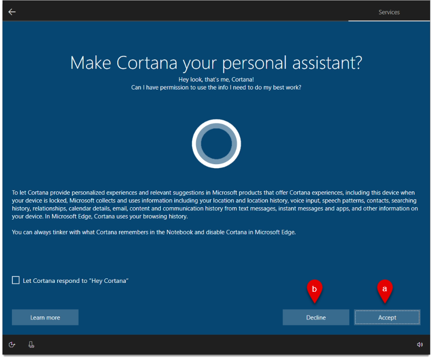The width and height of the screenshot is (433, 360).
Task: Click the "Can I have permission" question text
Action: tap(216, 88)
